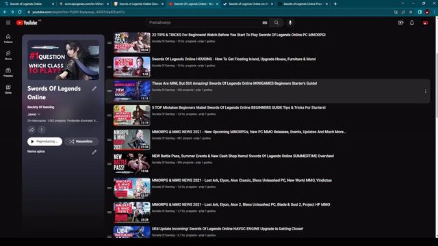The width and height of the screenshot is (438, 246).
Task: Click the HOUSING GUIDE video thumbnail
Action: [x=132, y=67]
